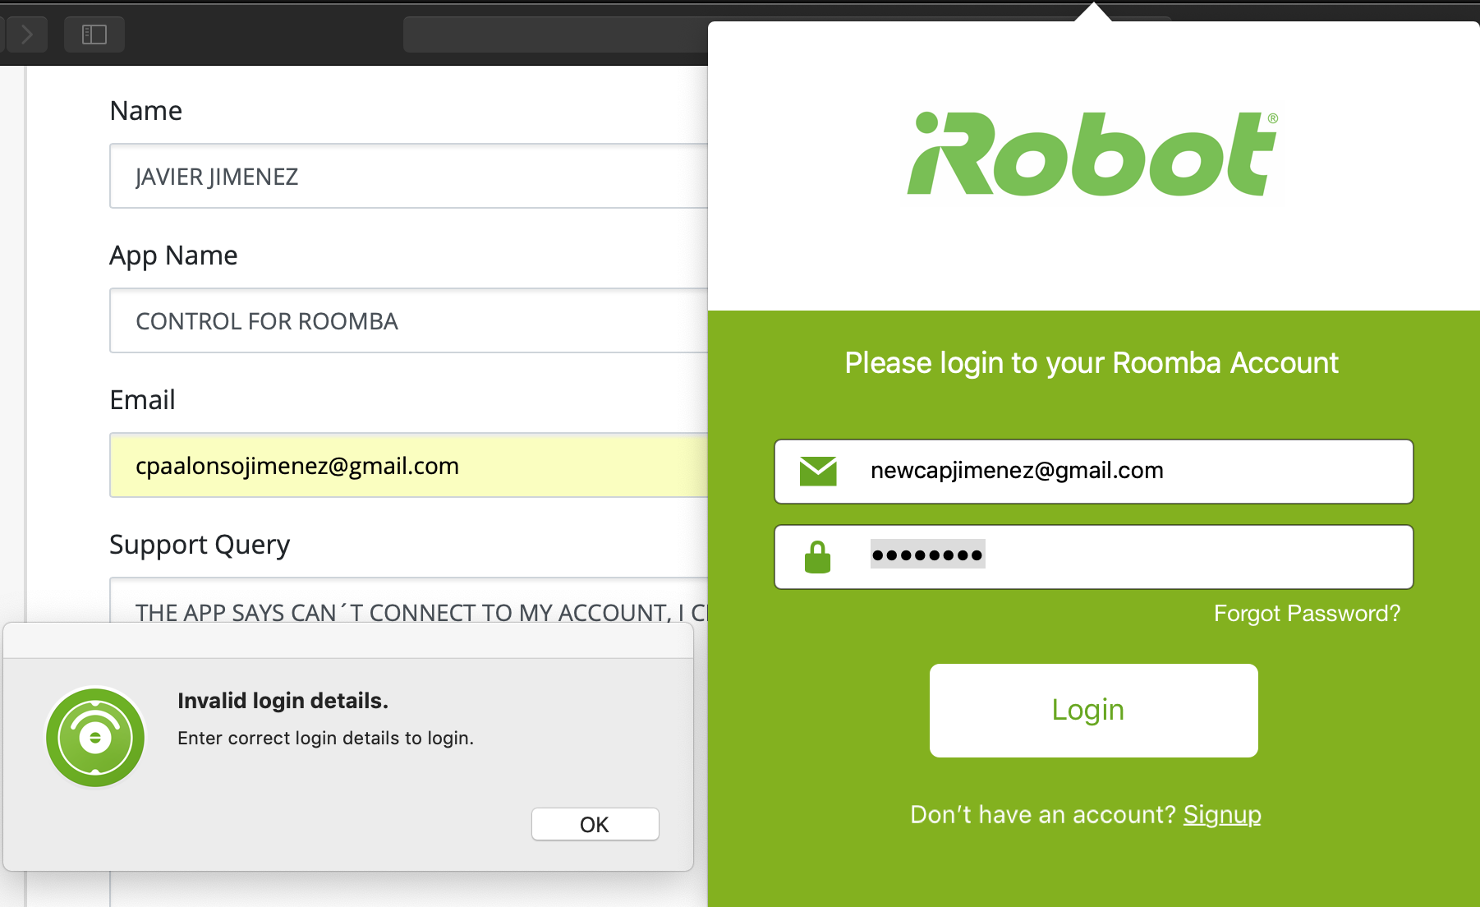Click the Roomba account password field
The height and width of the screenshot is (907, 1480).
pyautogui.click(x=1093, y=557)
